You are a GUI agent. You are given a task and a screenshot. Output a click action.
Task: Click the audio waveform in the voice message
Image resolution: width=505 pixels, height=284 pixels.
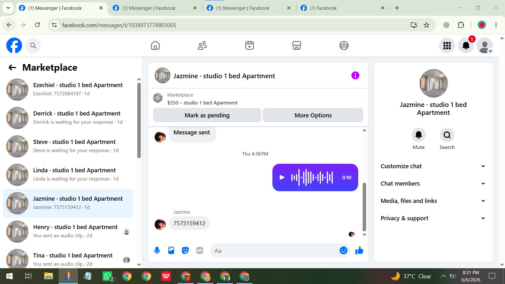pos(312,177)
